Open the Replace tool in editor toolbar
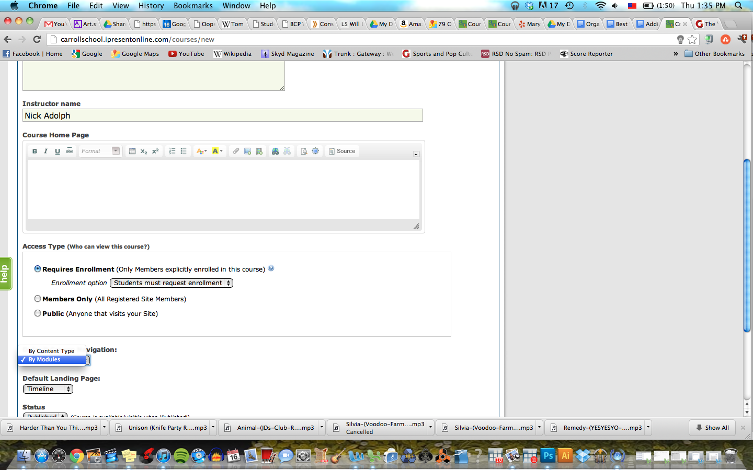The image size is (753, 470). click(x=287, y=151)
